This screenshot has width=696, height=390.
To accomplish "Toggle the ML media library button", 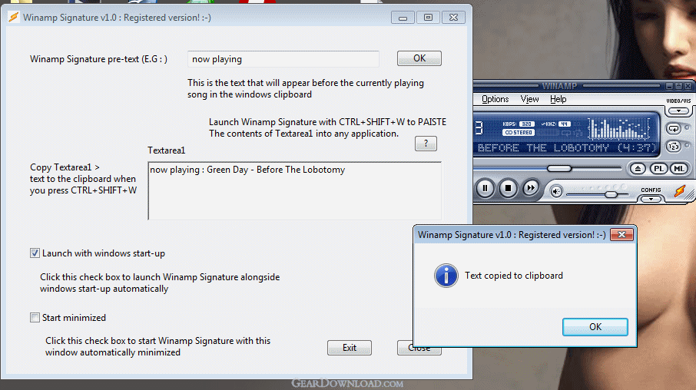I will click(679, 169).
